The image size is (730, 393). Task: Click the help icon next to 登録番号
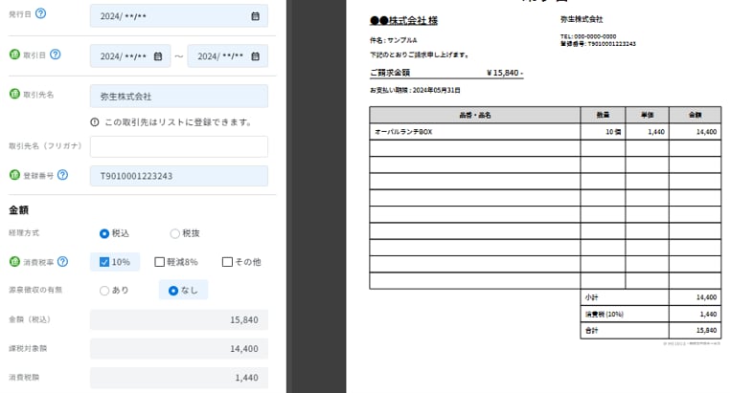[62, 175]
